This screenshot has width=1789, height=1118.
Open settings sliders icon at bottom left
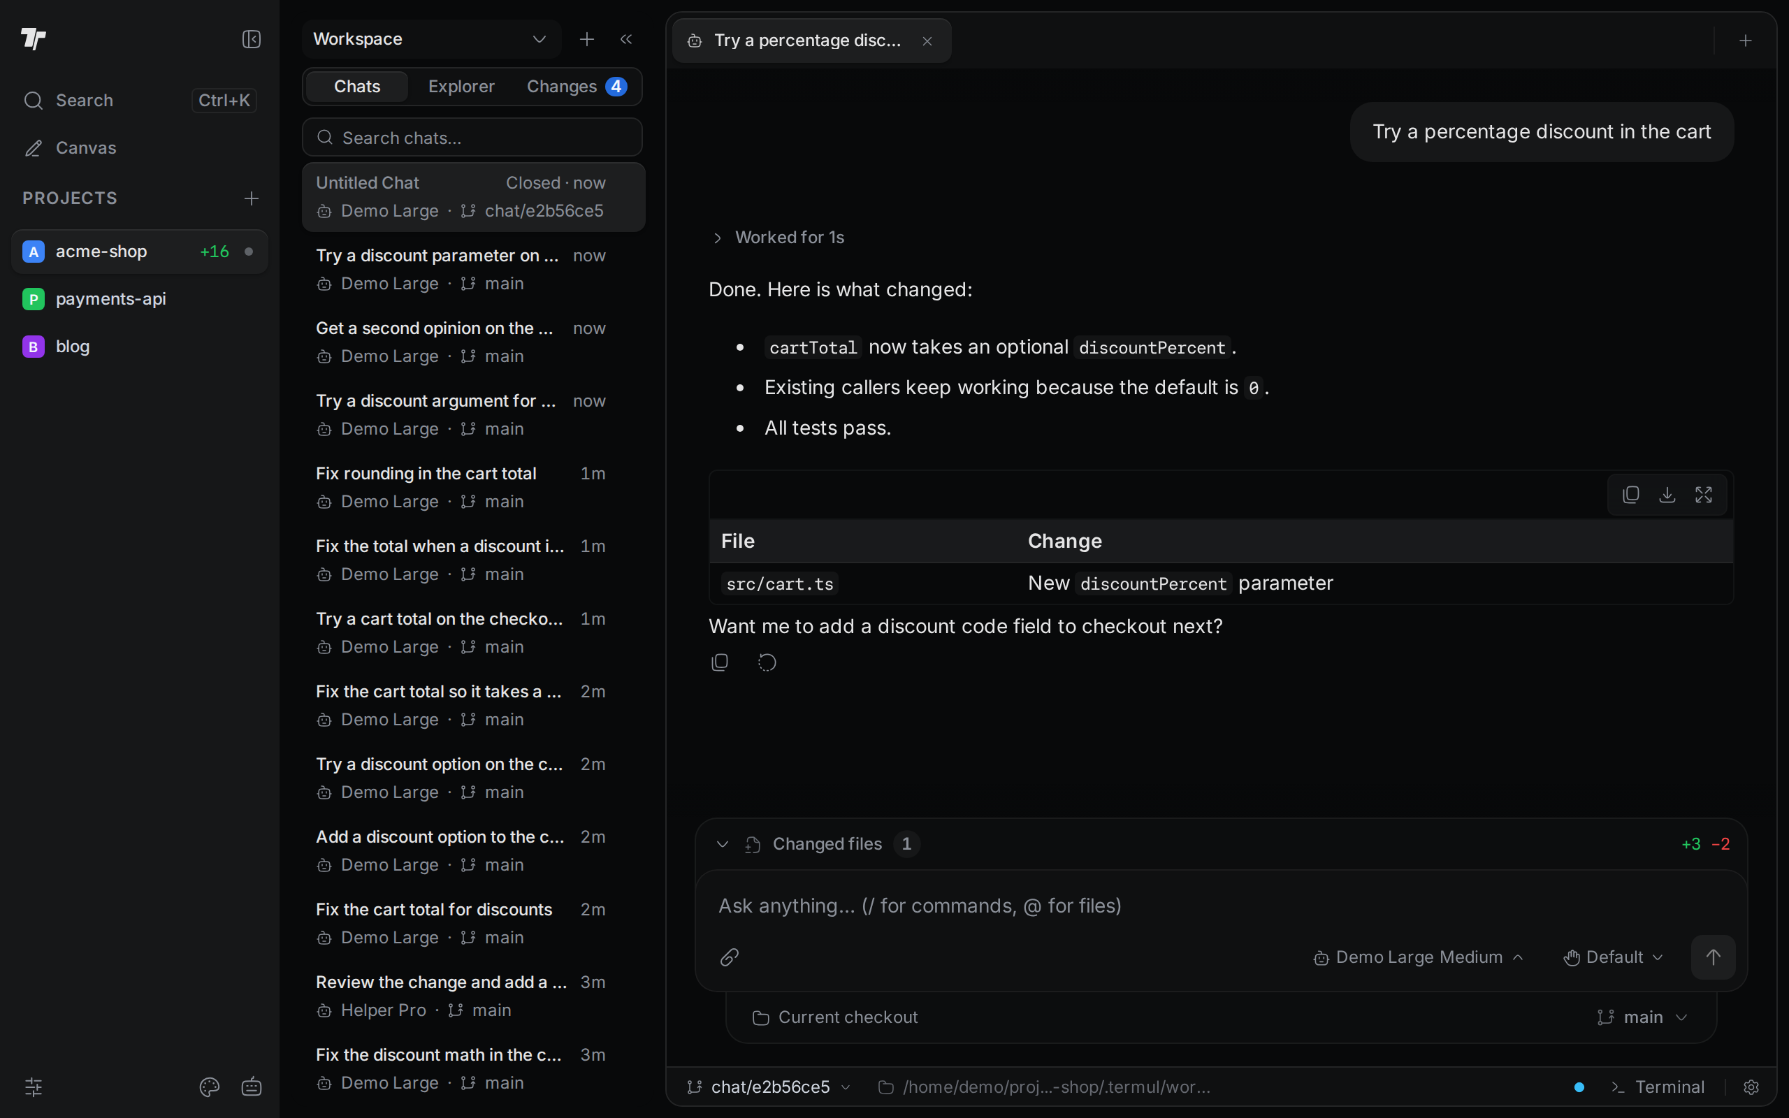[x=34, y=1087]
